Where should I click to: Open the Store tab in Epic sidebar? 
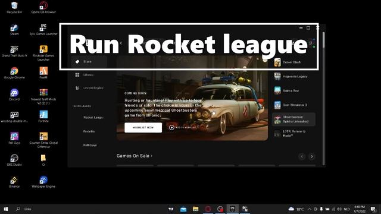89,62
